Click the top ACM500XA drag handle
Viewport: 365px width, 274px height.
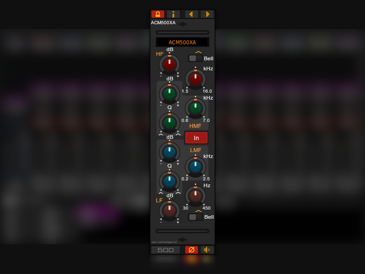click(x=182, y=24)
